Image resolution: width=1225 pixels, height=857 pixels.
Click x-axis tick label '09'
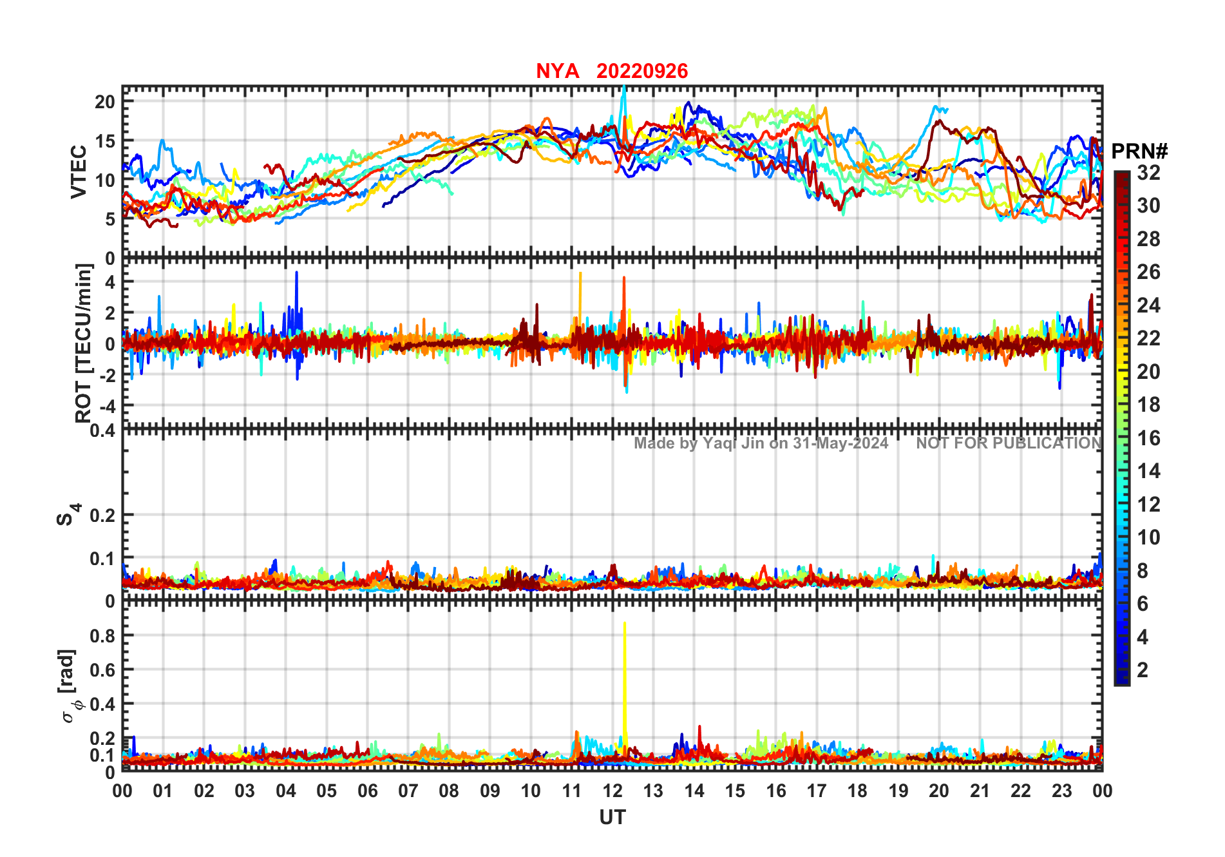(x=490, y=791)
